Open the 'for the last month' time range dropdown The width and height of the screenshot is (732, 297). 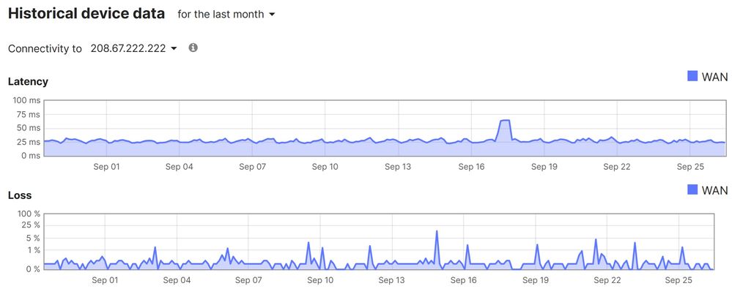[x=226, y=15]
